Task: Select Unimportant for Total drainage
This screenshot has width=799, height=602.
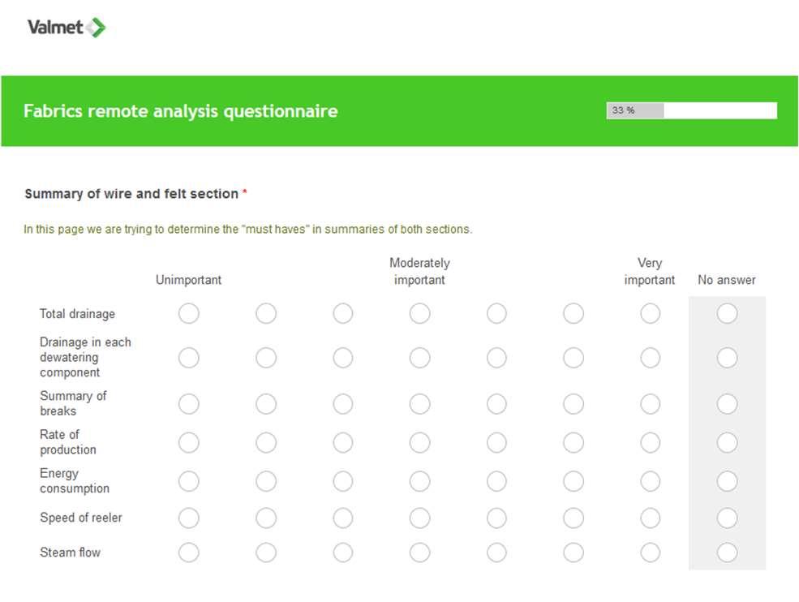Action: [188, 313]
